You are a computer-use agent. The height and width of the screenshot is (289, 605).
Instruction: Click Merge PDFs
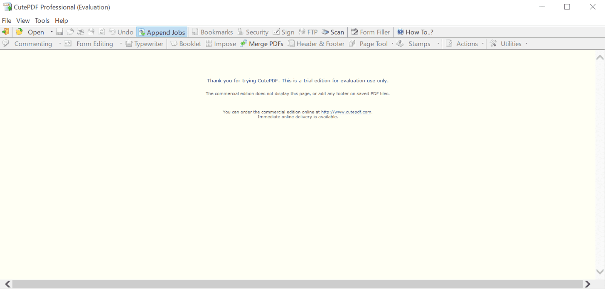point(262,44)
